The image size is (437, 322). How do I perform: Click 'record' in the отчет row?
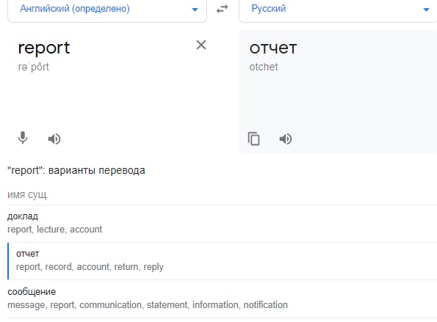click(x=58, y=266)
